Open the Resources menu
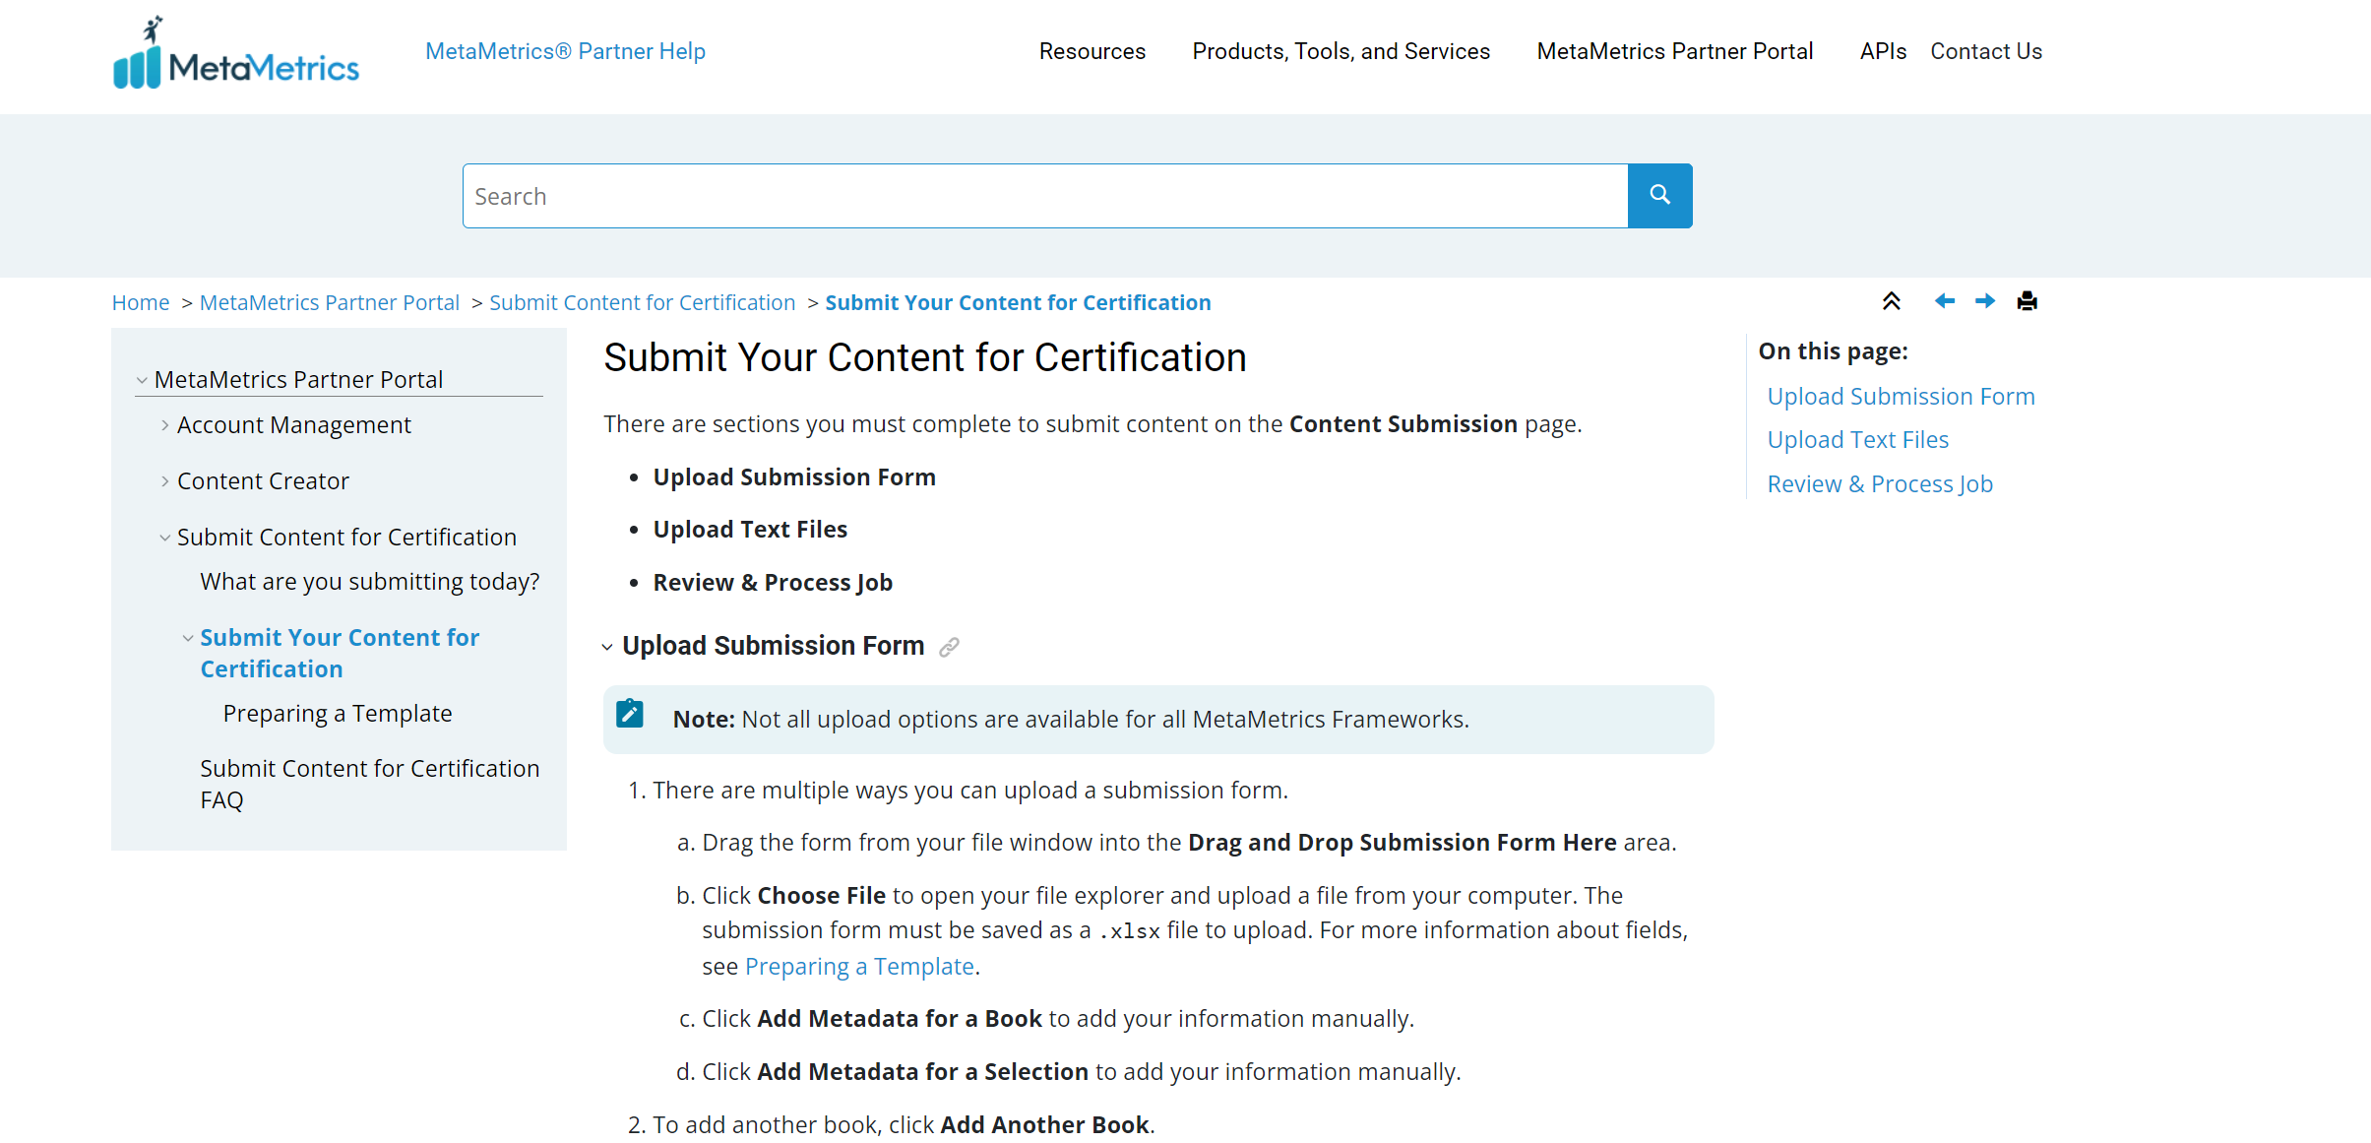Screen dimensions: 2371x1143 1092,51
